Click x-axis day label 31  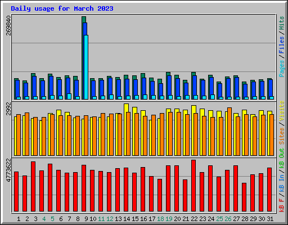(x=270, y=219)
